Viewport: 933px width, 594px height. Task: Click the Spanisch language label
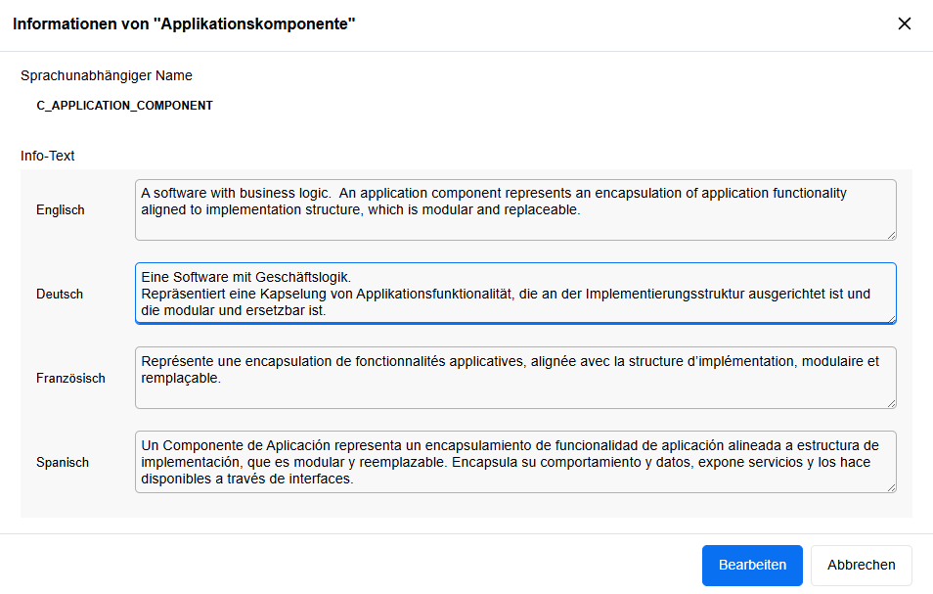click(x=62, y=462)
